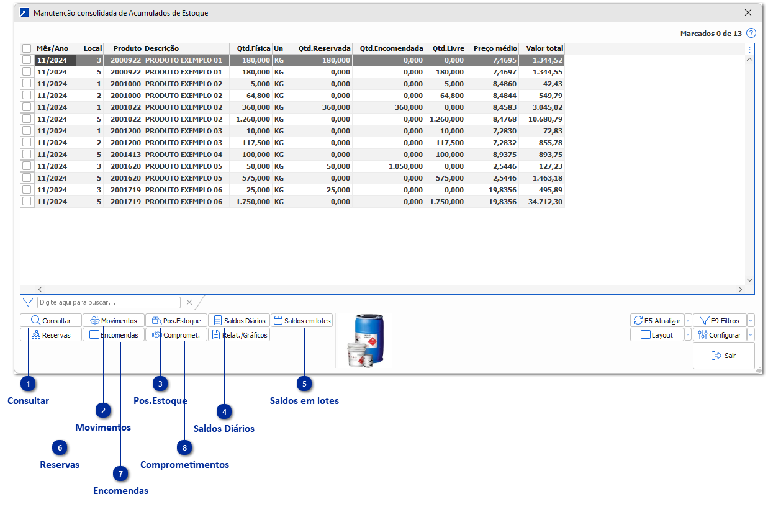Expand the Layout dropdown arrow

tap(687, 335)
